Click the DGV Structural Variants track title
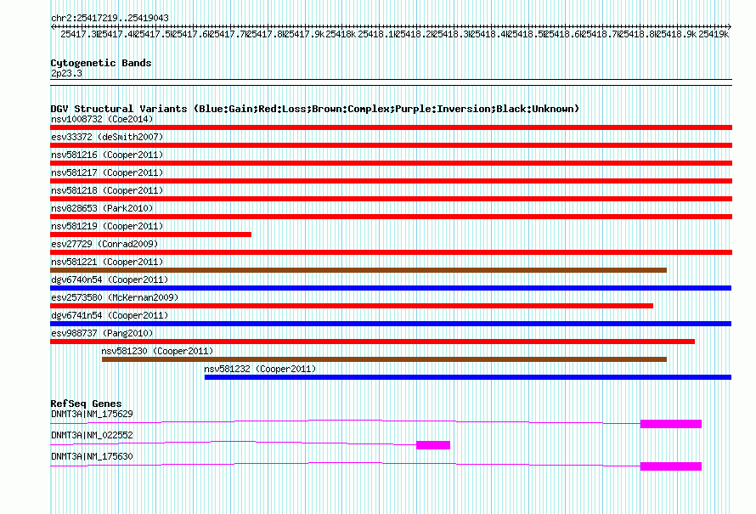The height and width of the screenshot is (514, 756). pyautogui.click(x=314, y=109)
